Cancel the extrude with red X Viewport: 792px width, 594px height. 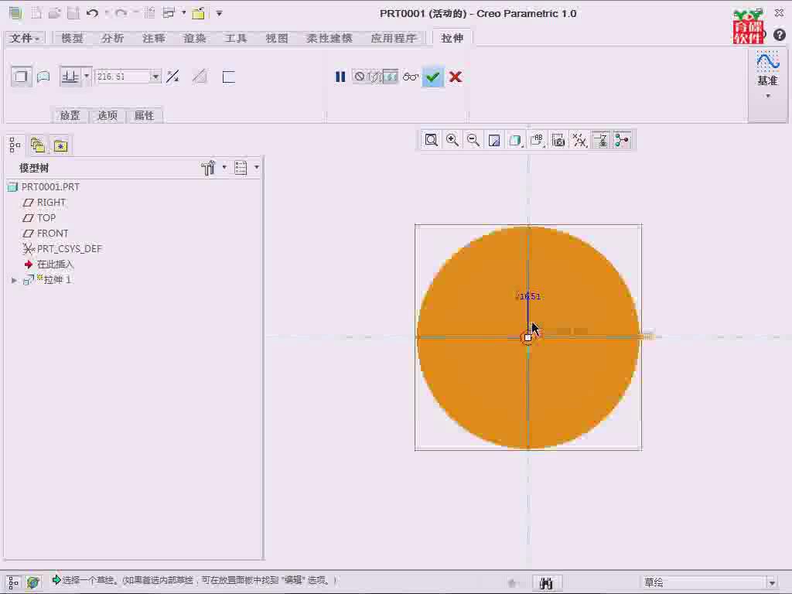(456, 77)
